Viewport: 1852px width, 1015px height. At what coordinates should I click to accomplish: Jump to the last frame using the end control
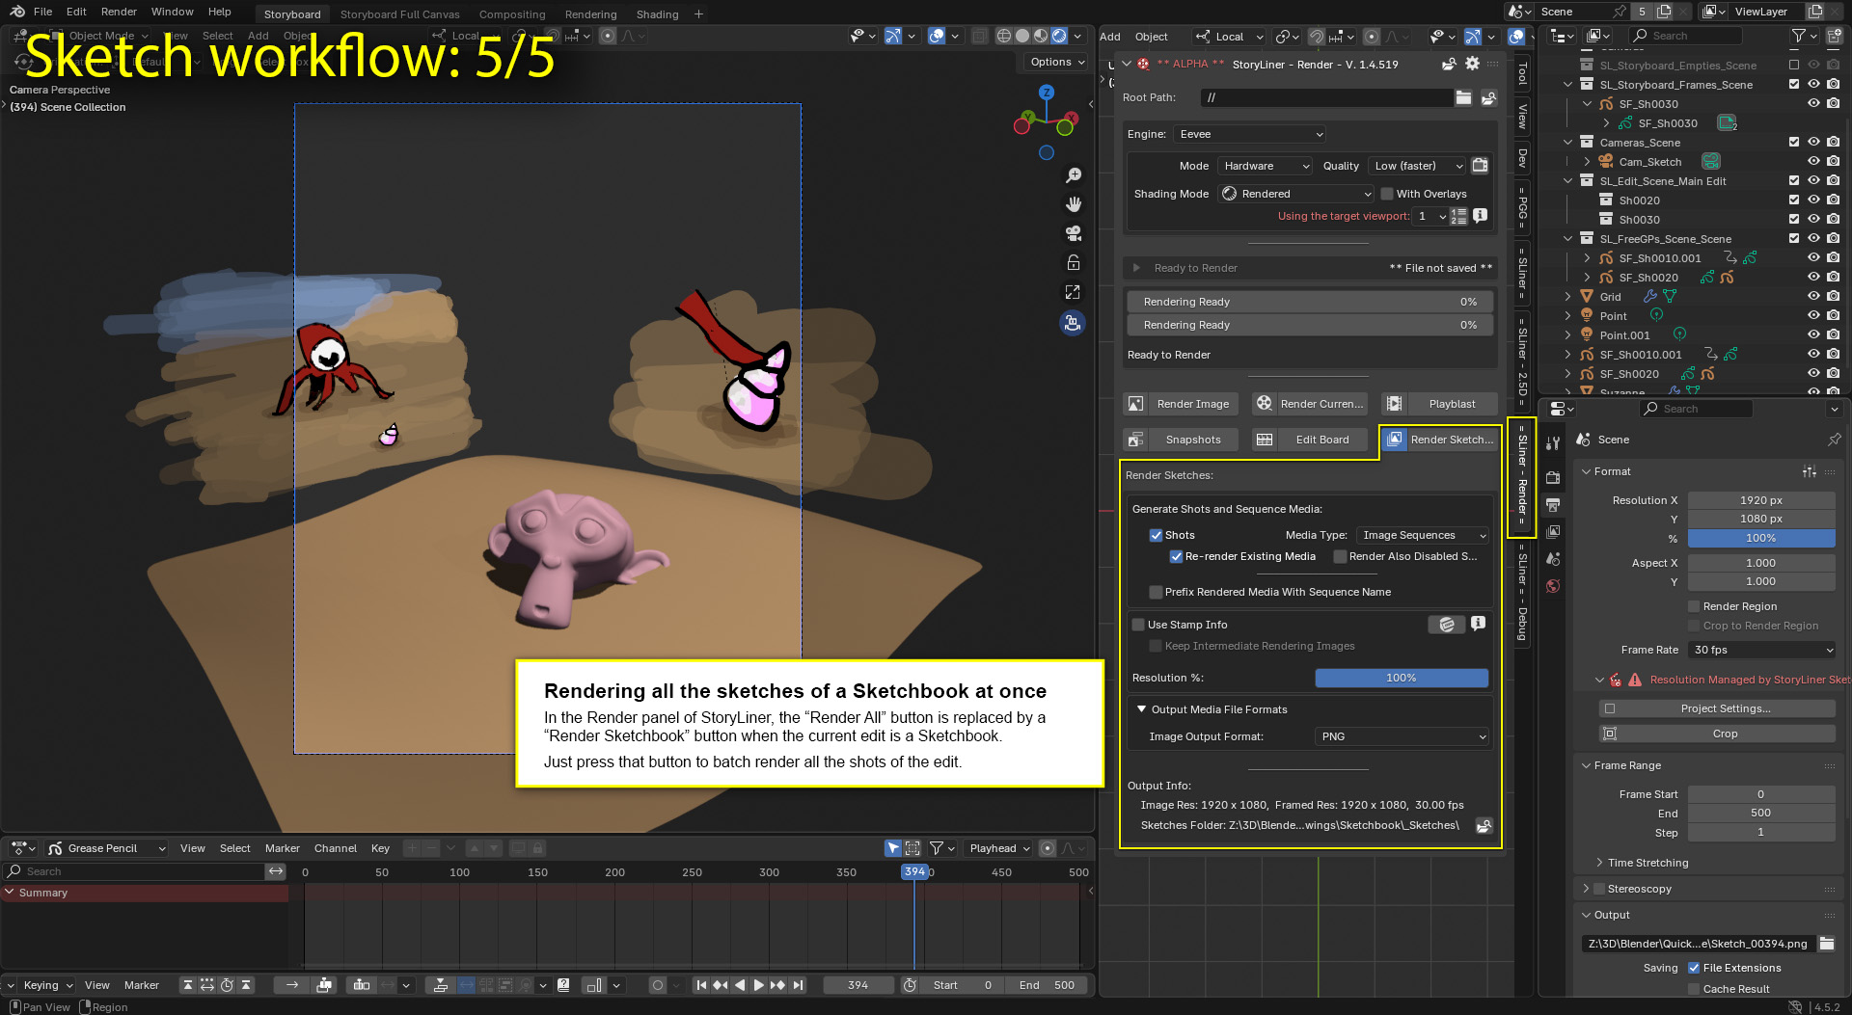[x=798, y=985]
